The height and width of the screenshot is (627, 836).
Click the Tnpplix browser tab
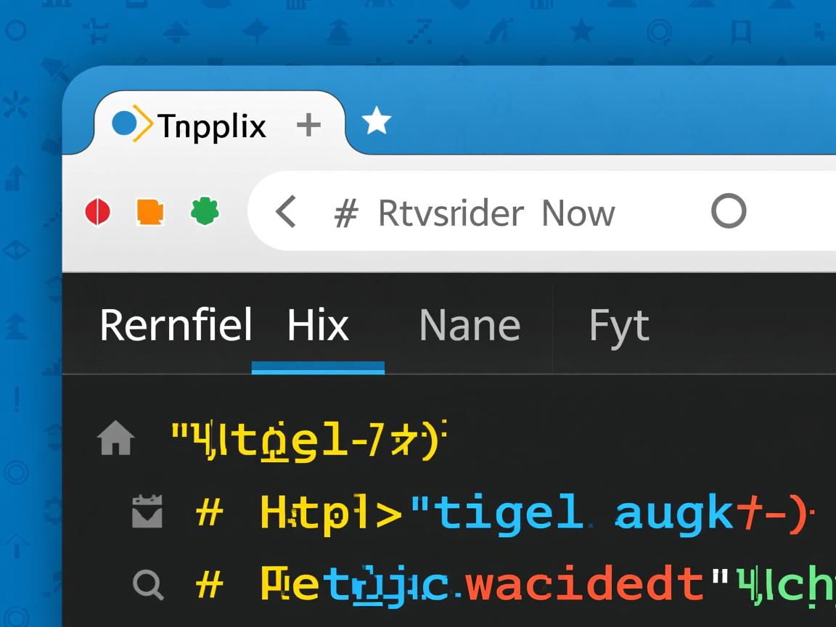pyautogui.click(x=210, y=126)
